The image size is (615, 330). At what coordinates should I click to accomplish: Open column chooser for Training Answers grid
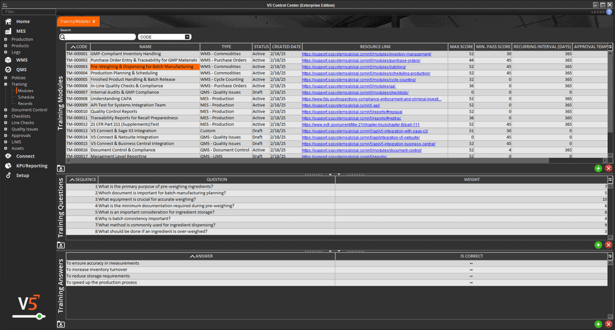[x=610, y=256]
